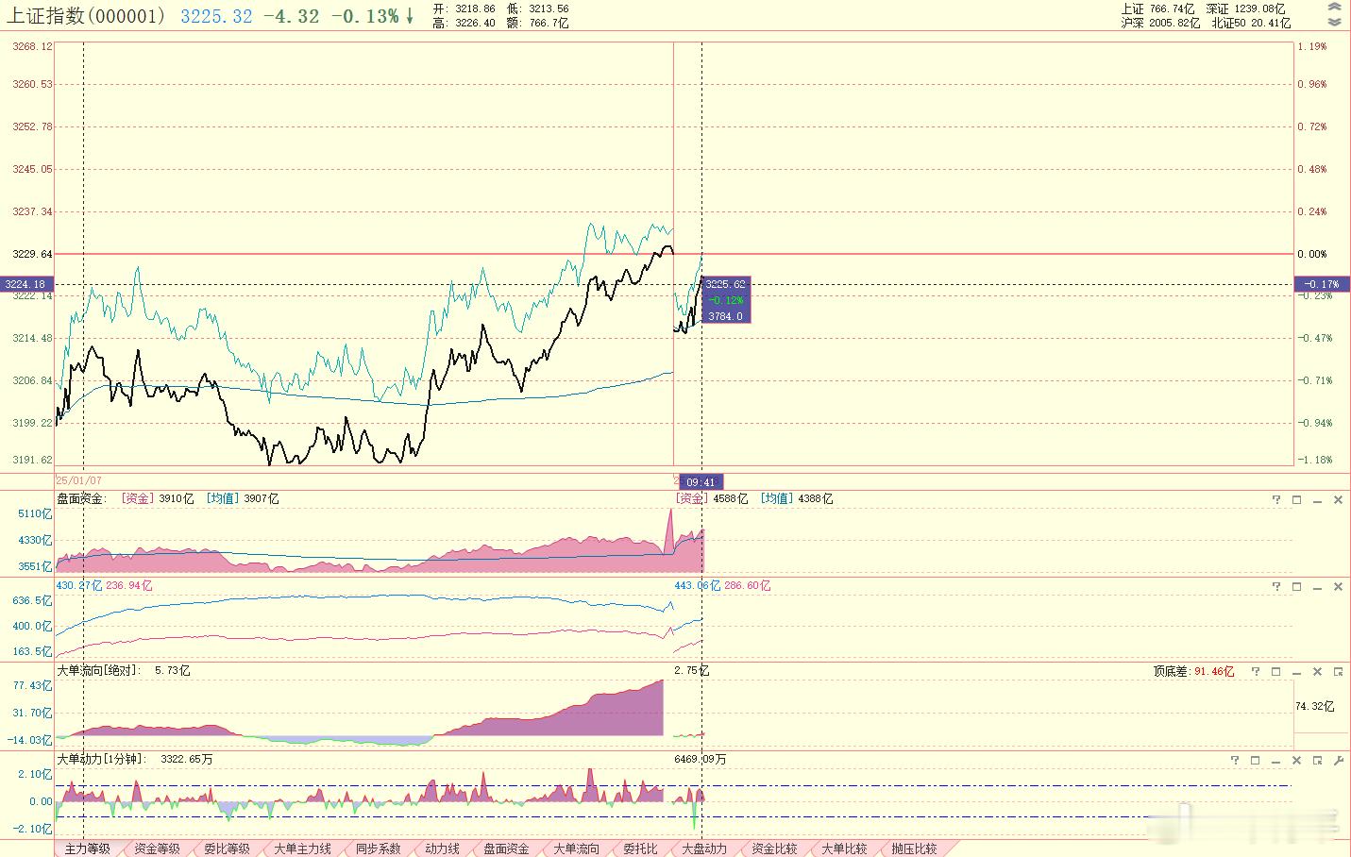This screenshot has height=857, width=1351.
Task: Select the 盘面资金 bottom tab
Action: click(506, 849)
